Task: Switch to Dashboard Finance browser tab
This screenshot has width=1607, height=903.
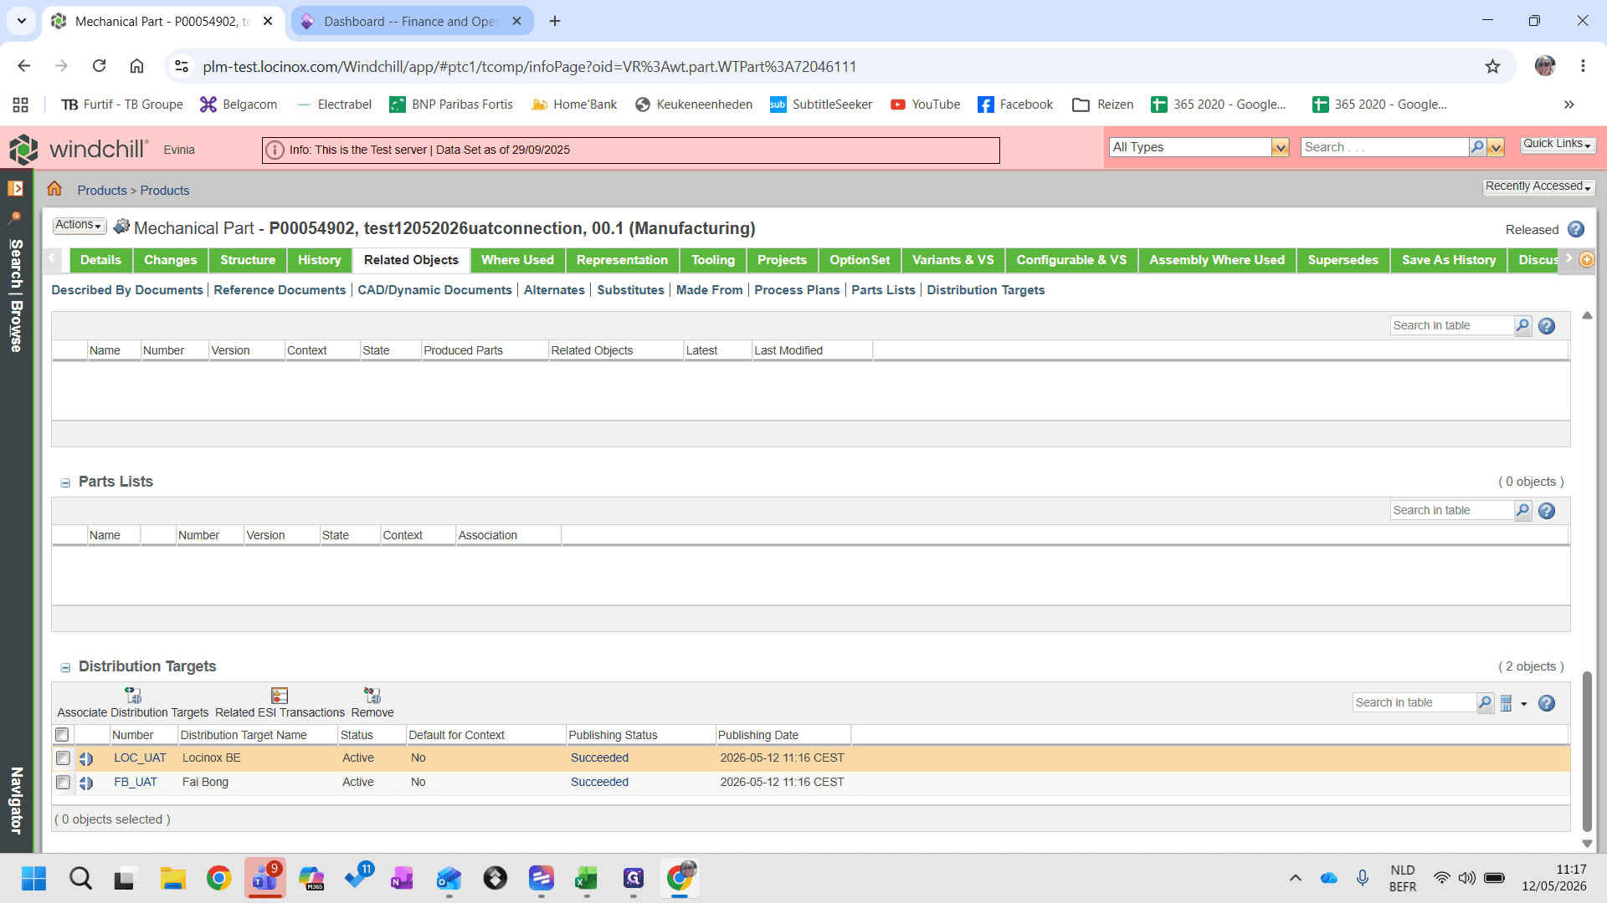Action: coord(412,21)
